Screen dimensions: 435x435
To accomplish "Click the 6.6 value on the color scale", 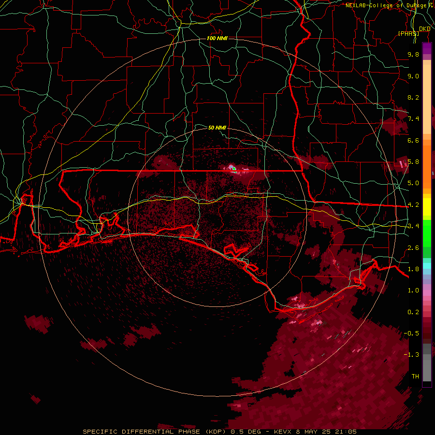I will 413,140.
